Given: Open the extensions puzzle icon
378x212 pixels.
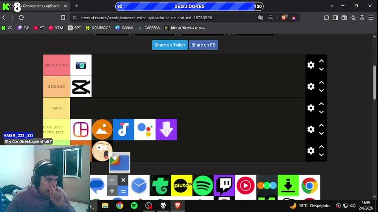Looking at the screenshot, I should 326,18.
